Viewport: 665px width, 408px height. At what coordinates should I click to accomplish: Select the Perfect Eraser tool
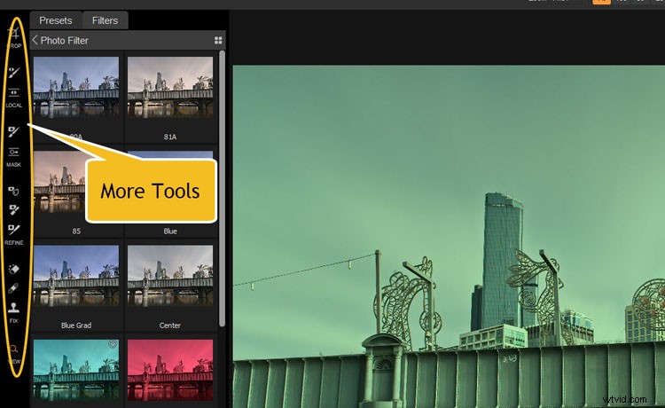pos(13,269)
